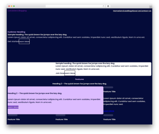Open the Blog menu item
The image size is (159, 134).
[x=129, y=11]
